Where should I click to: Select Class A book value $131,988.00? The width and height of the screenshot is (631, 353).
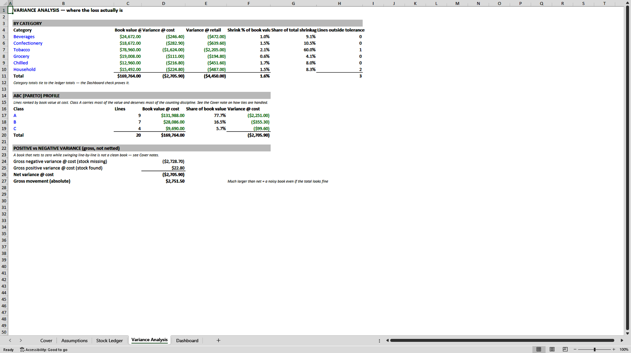[164, 115]
